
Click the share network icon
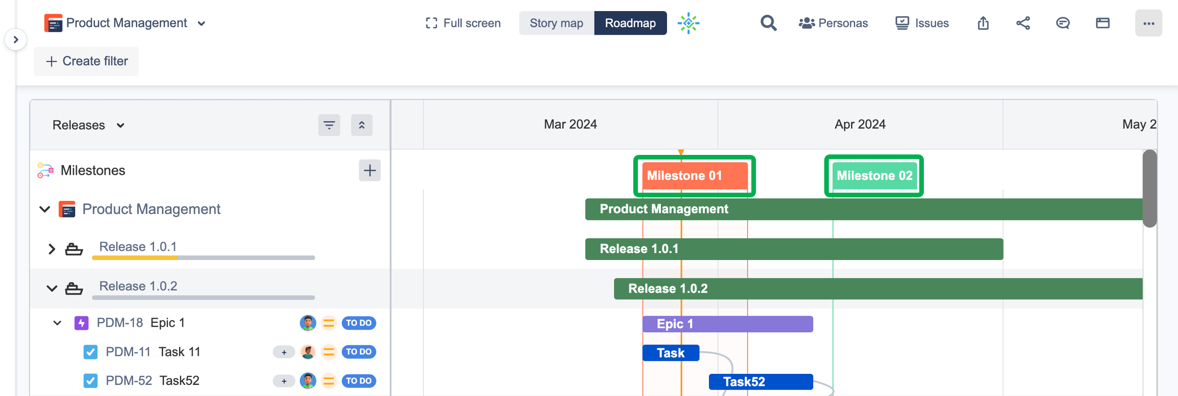pos(1023,23)
